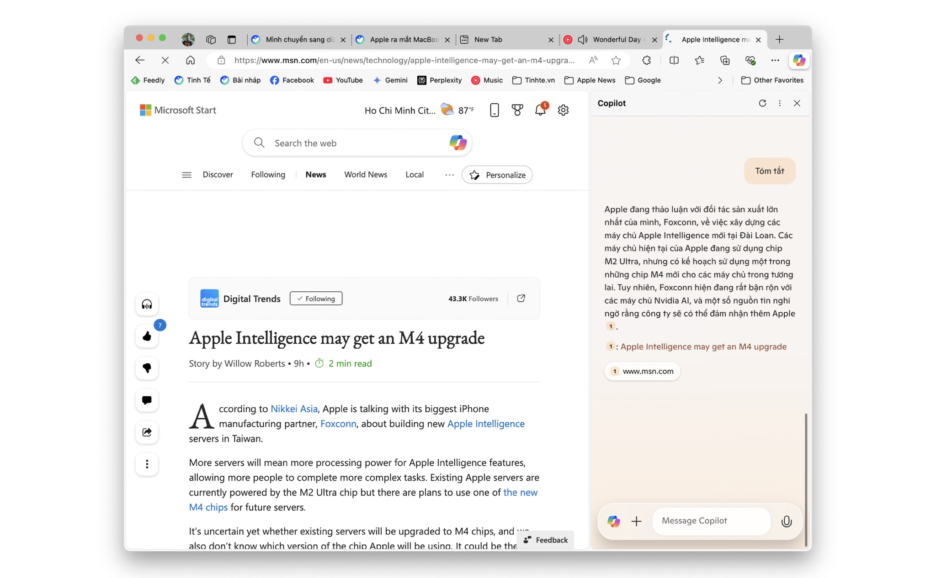Expand the Following source filter
This screenshot has width=936, height=578.
click(268, 175)
